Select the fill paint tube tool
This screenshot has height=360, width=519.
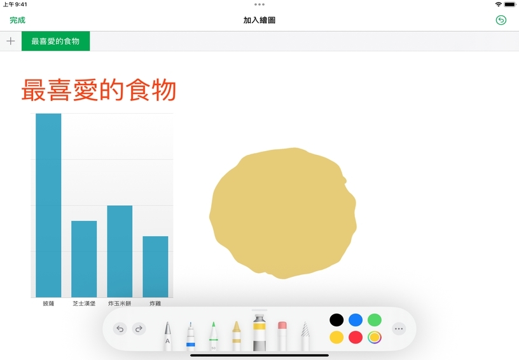[x=259, y=333]
